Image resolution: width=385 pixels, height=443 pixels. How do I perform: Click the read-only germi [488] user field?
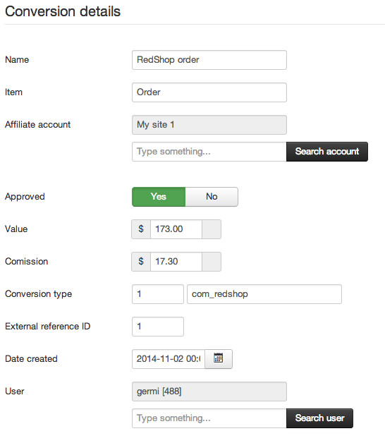coord(209,392)
